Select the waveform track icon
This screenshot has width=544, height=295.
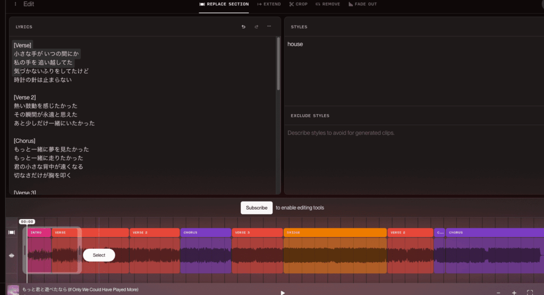pos(12,256)
